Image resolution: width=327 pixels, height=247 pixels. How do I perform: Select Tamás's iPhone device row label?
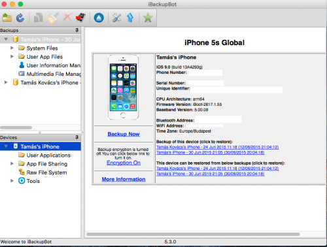click(40, 146)
